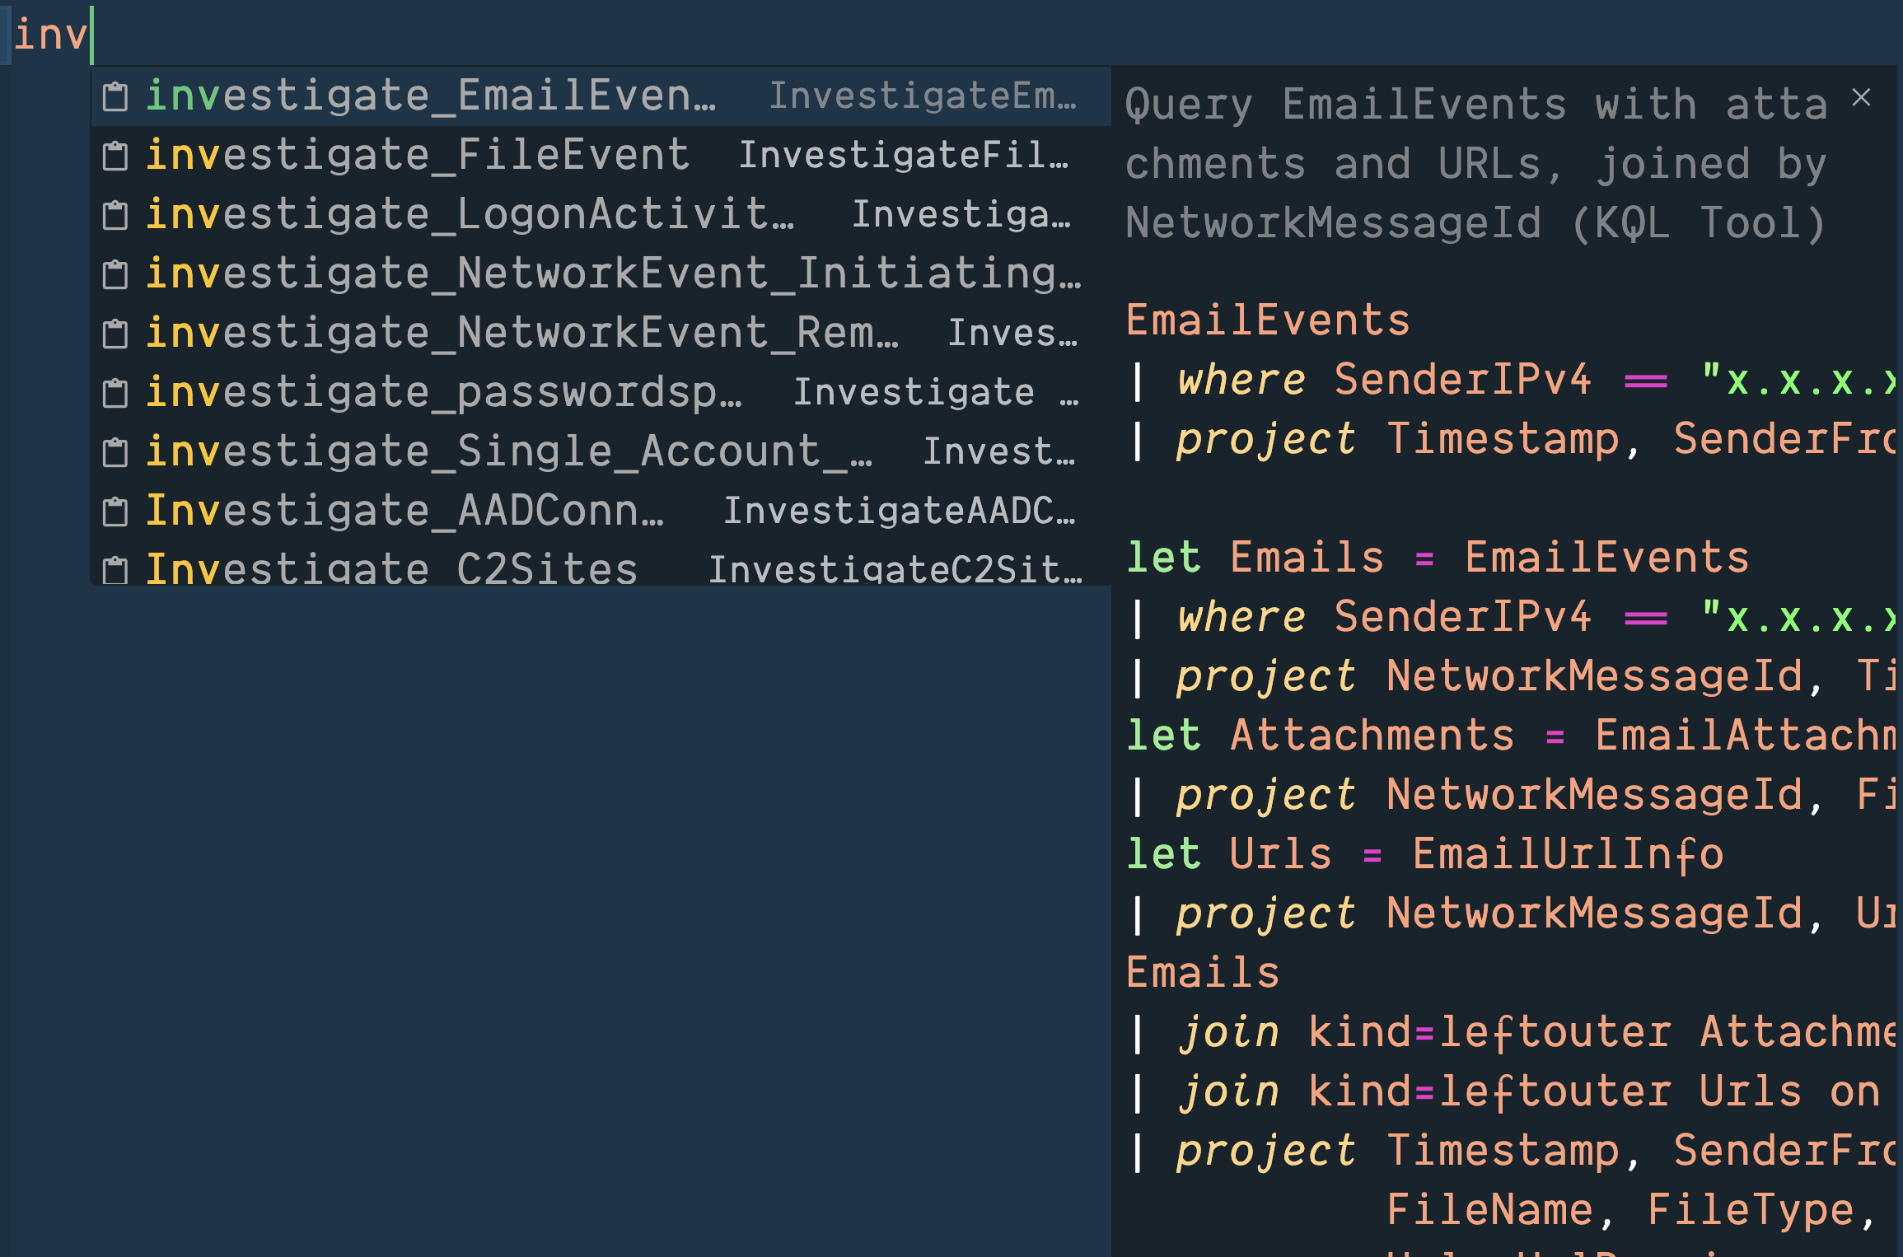Click snippet icon beside investigate_NetworkEvent_Initiating suggestion

click(x=115, y=275)
